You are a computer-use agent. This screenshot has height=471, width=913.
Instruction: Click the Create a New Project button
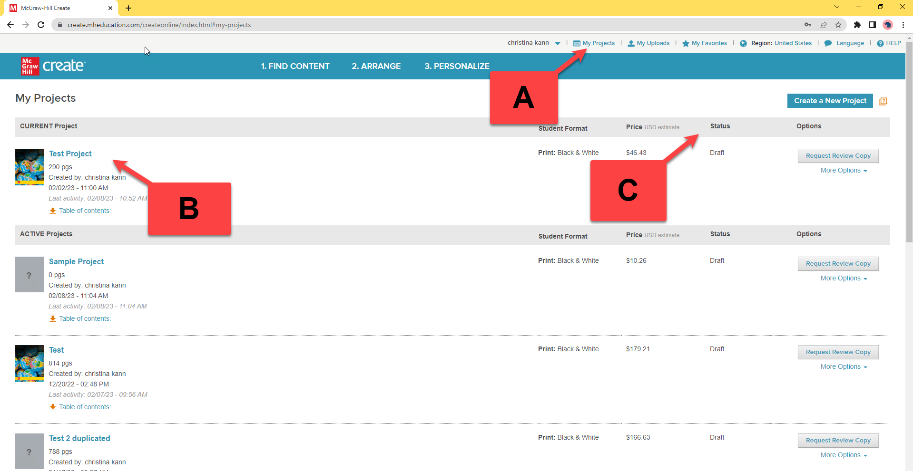(830, 101)
